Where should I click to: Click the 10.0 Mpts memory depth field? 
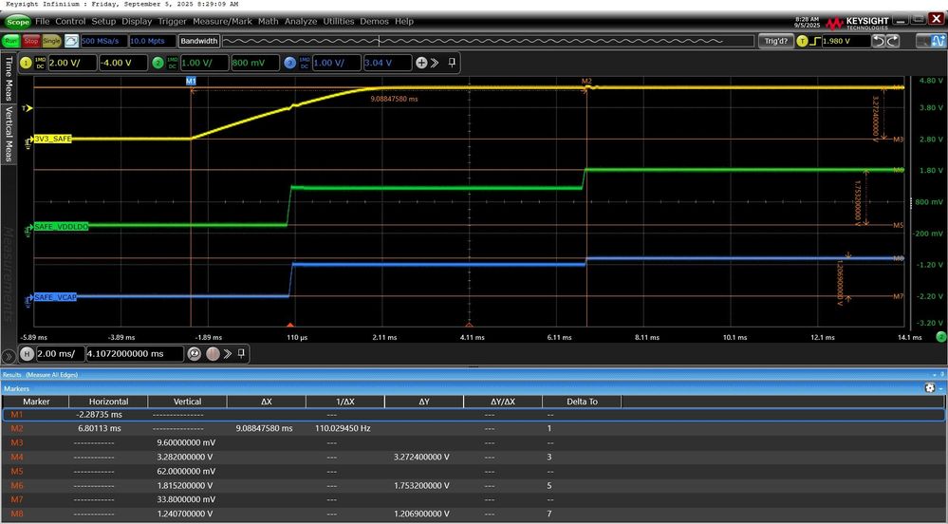tap(153, 41)
